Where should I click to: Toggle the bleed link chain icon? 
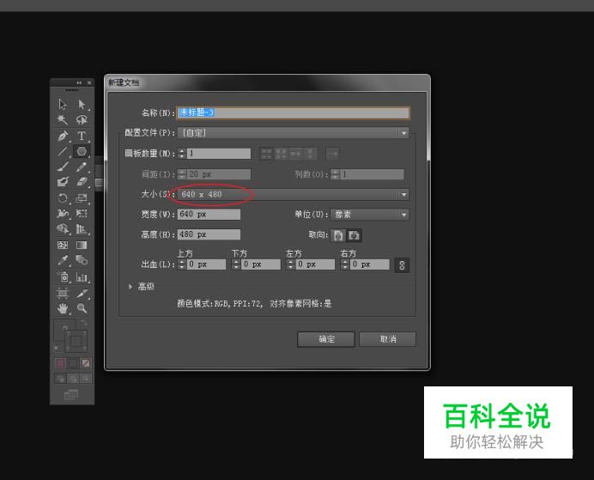pos(402,265)
